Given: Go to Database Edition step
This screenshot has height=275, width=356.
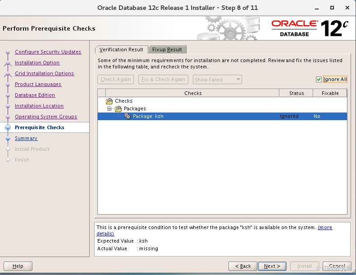Looking at the screenshot, I should [x=35, y=95].
